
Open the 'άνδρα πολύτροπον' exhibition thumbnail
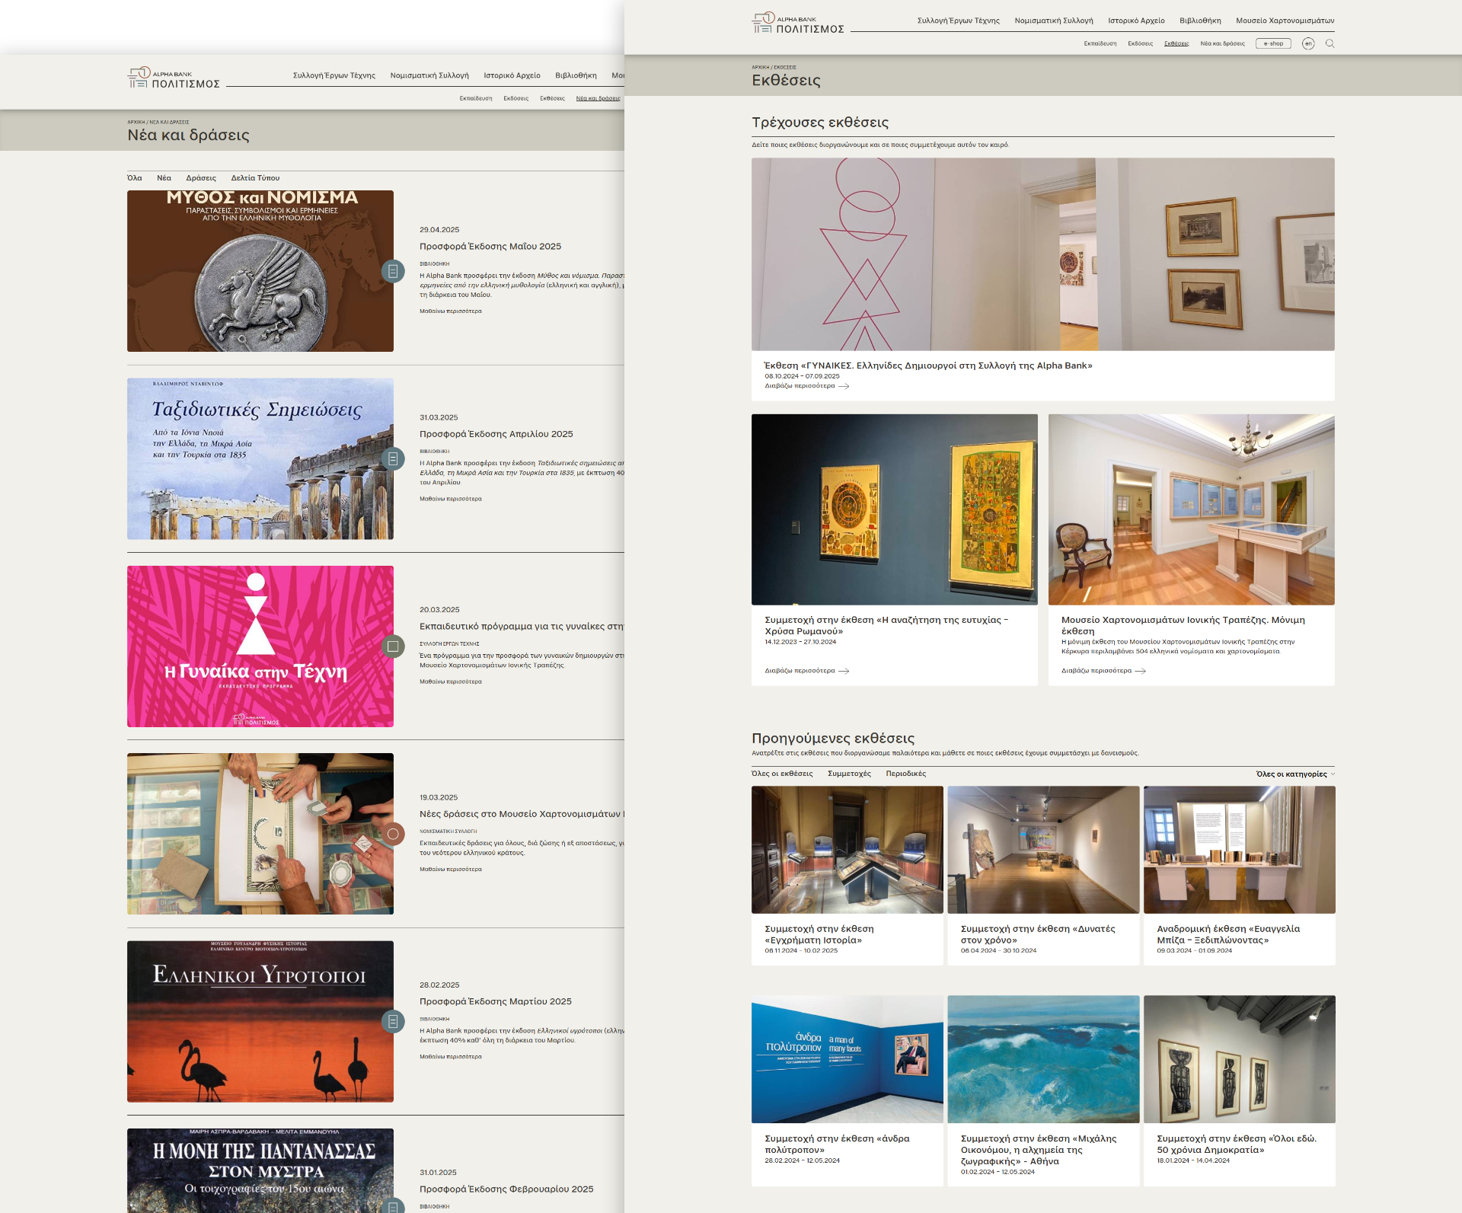(847, 1058)
